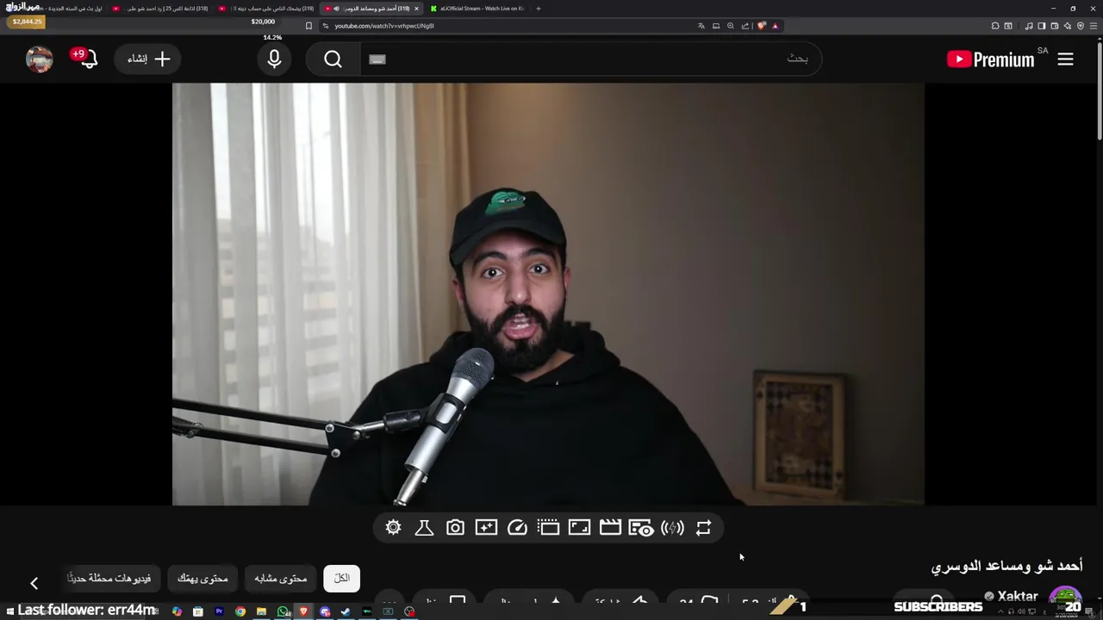Open Leo AI sparkle icon
The width and height of the screenshot is (1103, 620).
tap(1068, 26)
